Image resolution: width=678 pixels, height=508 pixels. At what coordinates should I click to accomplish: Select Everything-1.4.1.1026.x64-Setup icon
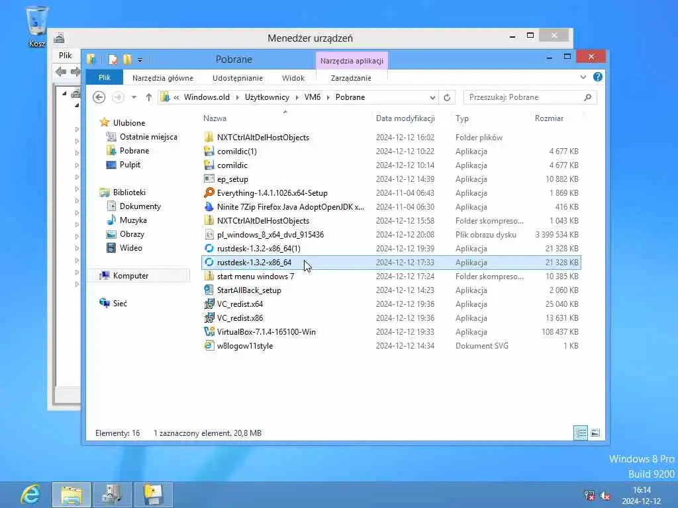click(x=209, y=192)
